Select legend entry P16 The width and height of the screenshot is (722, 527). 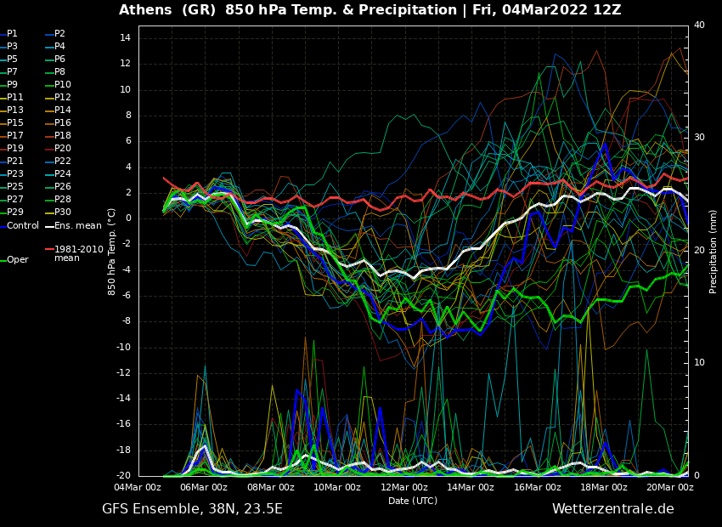(x=63, y=123)
